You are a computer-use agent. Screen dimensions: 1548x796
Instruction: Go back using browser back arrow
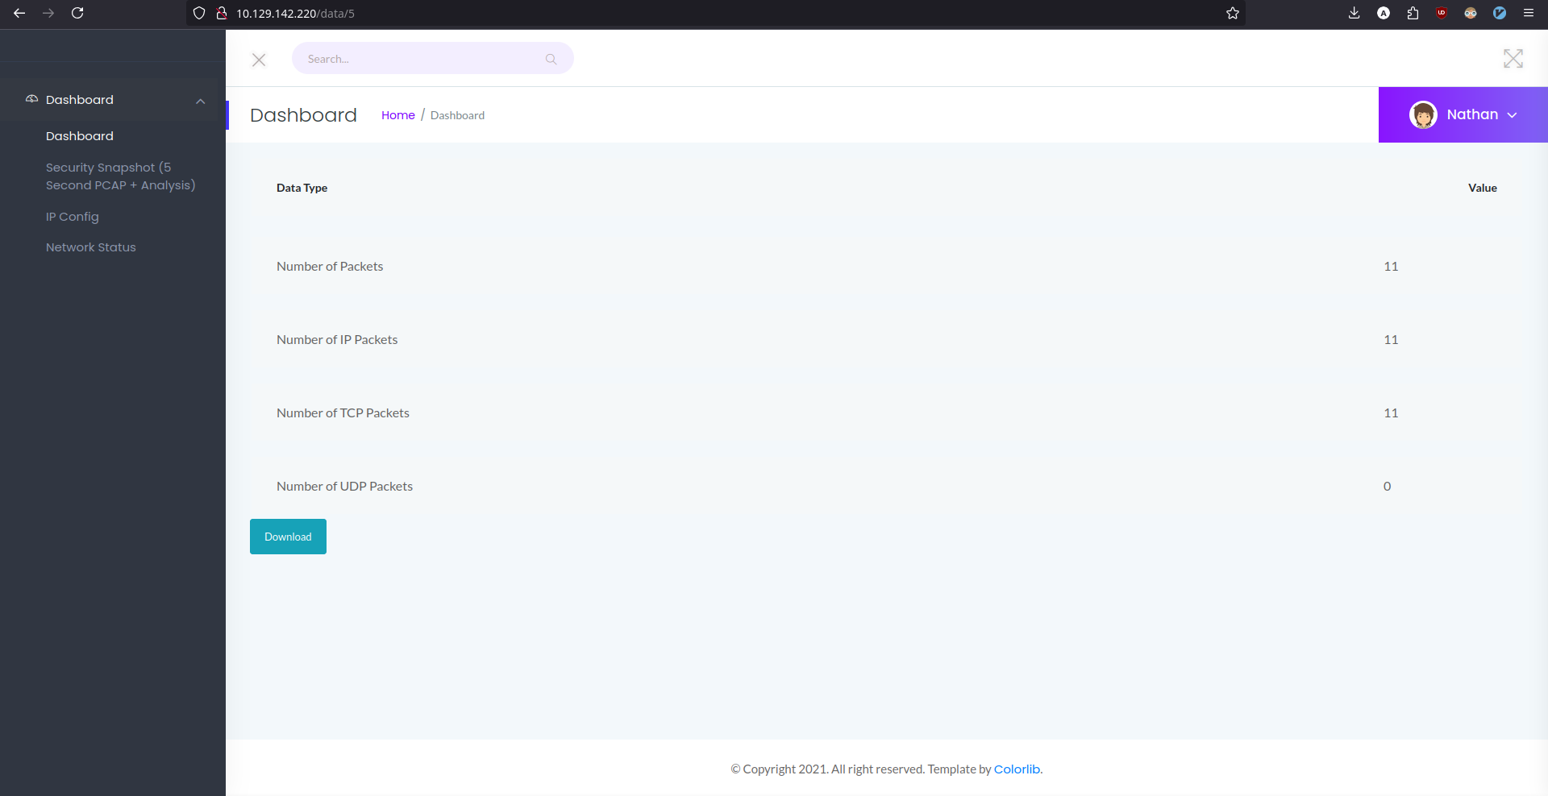pyautogui.click(x=19, y=13)
